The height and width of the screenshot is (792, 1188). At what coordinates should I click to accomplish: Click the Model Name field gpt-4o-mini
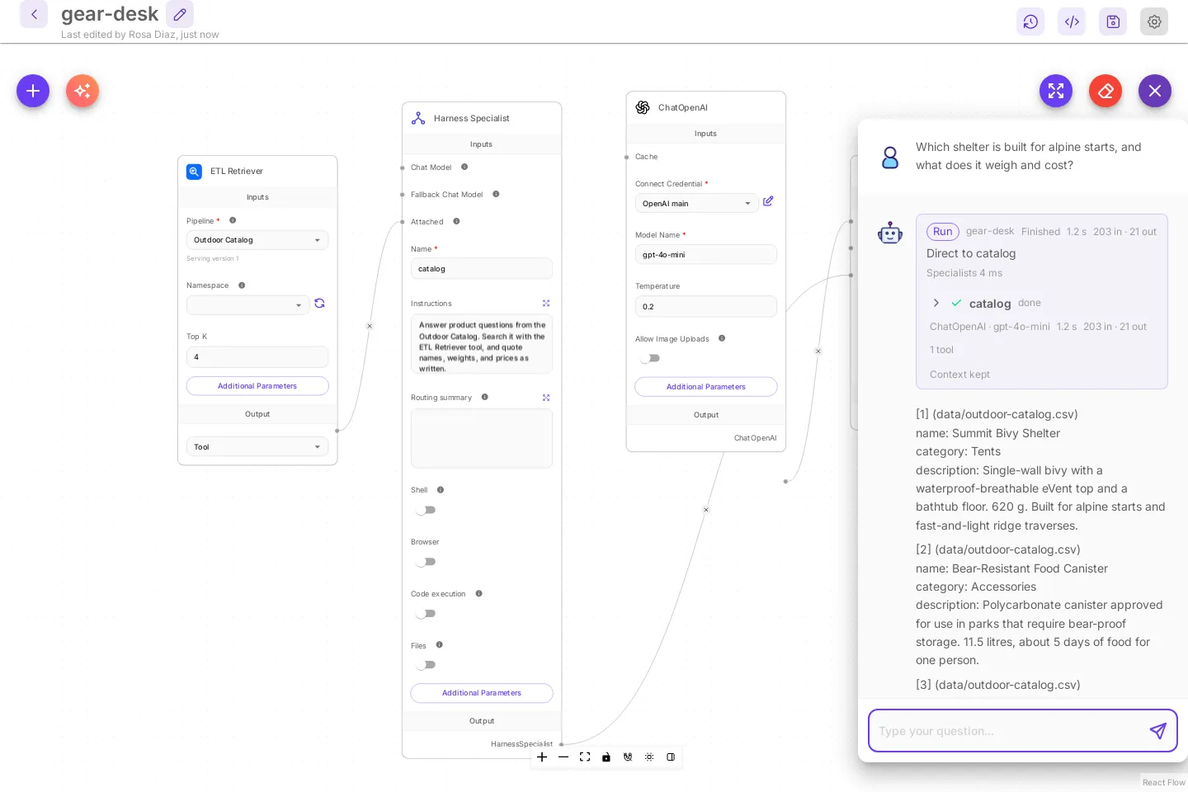[706, 255]
